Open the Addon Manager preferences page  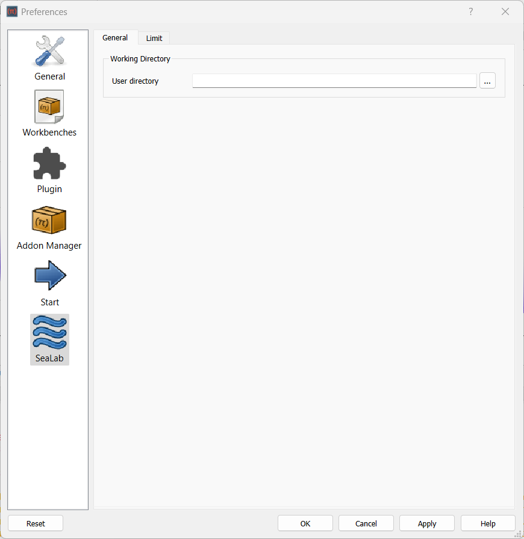[x=49, y=220]
